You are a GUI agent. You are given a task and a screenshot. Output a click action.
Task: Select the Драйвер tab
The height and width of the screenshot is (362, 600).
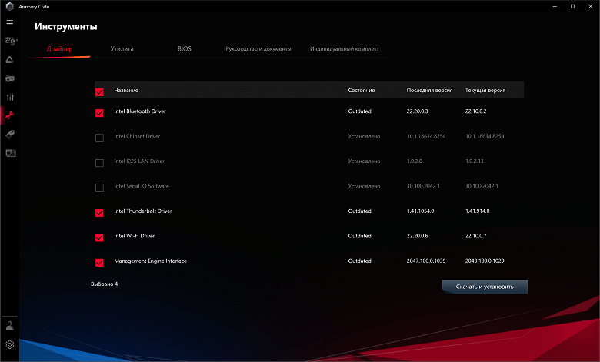60,49
